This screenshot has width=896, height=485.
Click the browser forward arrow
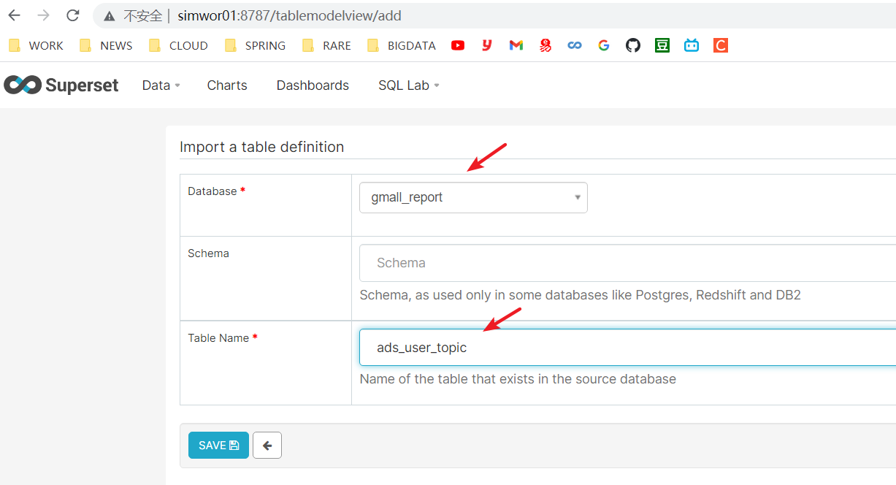44,15
